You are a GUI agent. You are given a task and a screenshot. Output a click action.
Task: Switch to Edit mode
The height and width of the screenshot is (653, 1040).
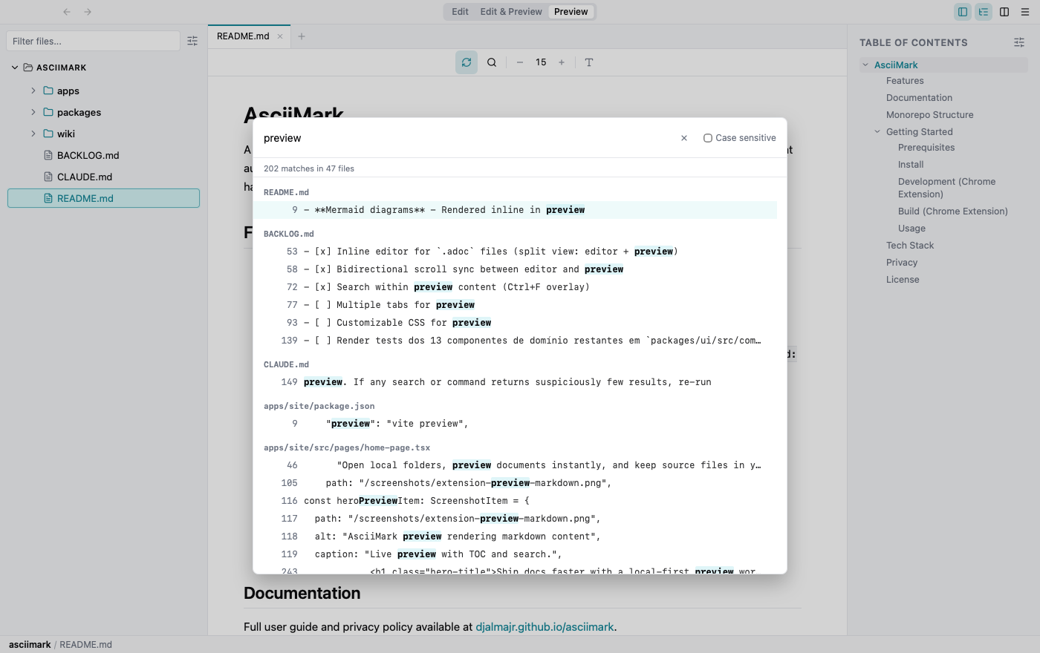460,12
